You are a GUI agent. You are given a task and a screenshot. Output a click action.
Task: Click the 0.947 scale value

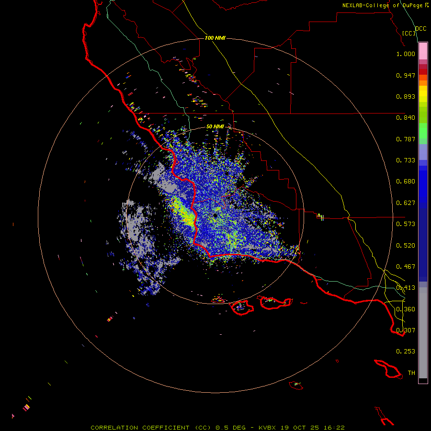[x=406, y=75]
